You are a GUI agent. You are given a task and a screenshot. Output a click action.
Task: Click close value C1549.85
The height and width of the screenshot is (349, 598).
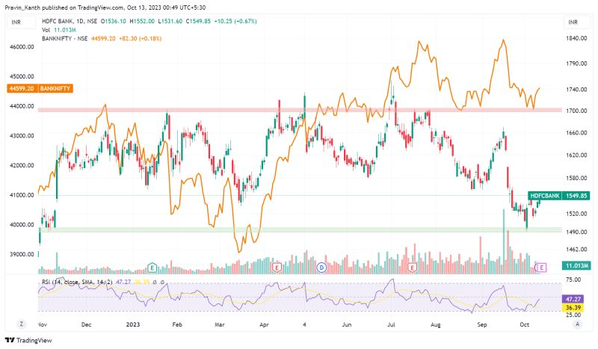[x=198, y=22]
